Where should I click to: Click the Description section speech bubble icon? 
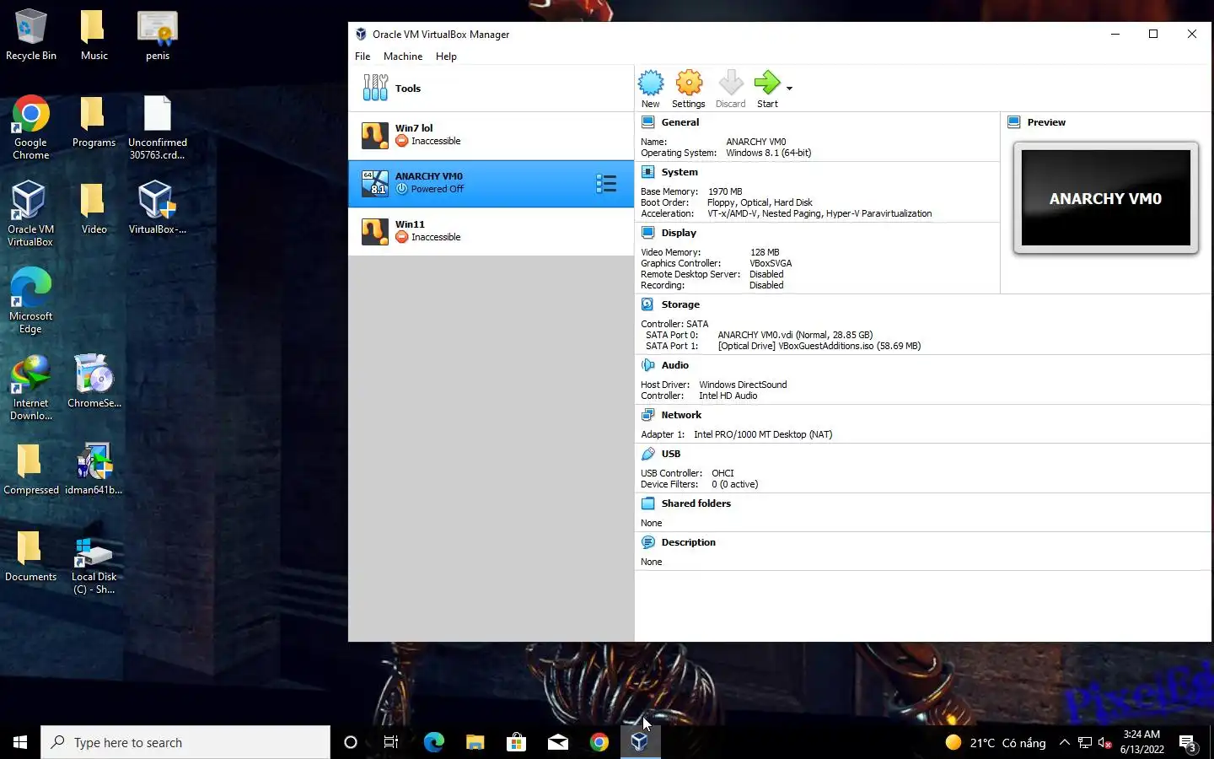(648, 542)
